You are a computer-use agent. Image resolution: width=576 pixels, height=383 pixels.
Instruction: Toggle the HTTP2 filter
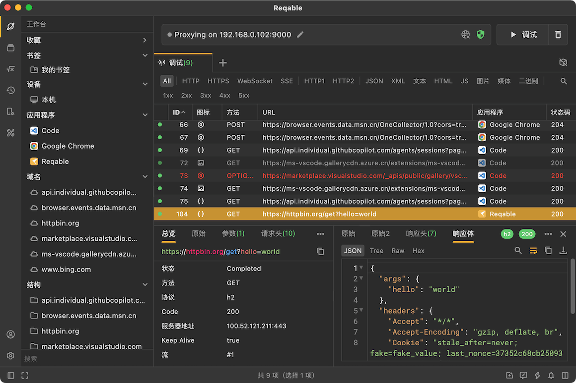pos(343,81)
